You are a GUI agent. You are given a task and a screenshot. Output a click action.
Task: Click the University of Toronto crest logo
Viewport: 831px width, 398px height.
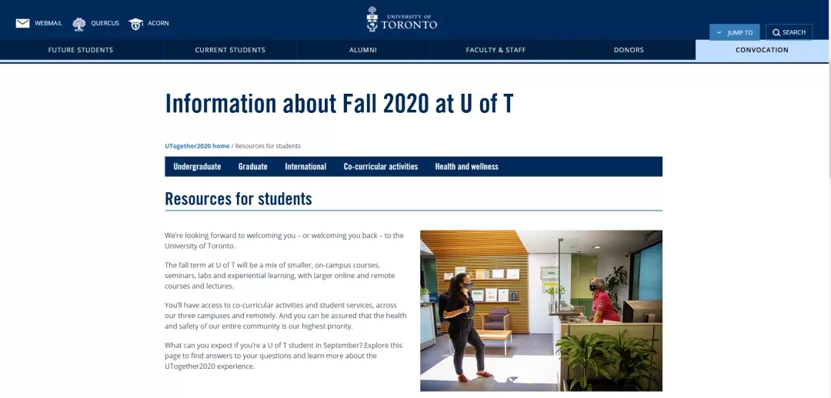(372, 19)
